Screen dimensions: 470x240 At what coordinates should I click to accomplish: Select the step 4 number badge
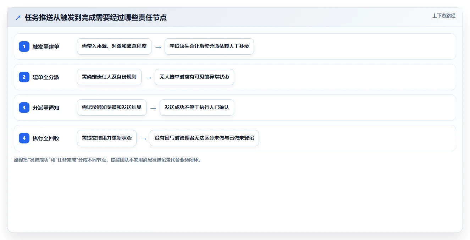pyautogui.click(x=24, y=138)
